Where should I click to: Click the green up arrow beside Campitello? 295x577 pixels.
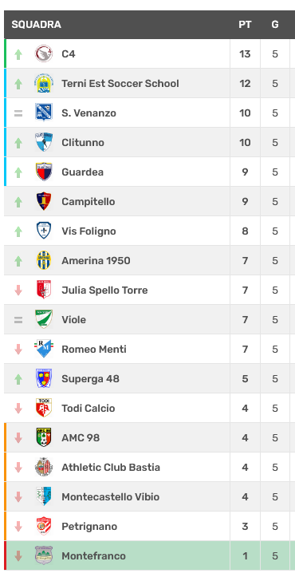pos(18,202)
